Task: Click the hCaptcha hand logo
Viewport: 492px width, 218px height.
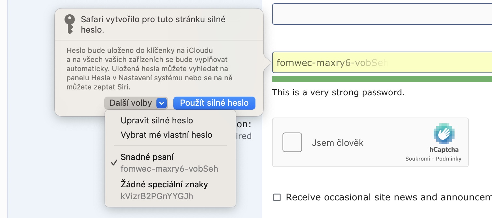Action: click(444, 134)
